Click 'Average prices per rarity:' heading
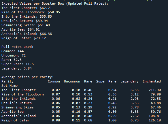This screenshot has height=124, width=168. (28, 77)
